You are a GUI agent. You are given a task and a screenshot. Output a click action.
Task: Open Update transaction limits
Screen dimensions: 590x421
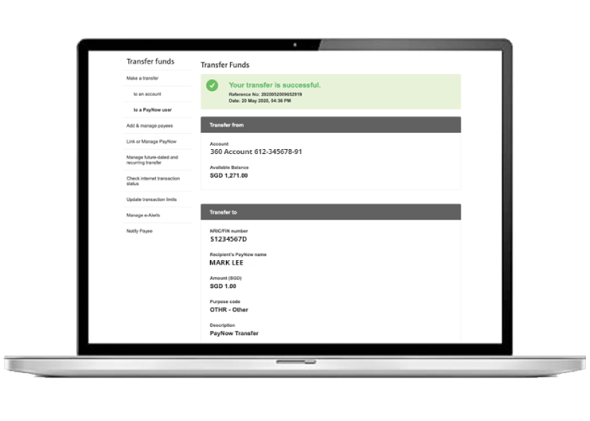[x=152, y=200]
